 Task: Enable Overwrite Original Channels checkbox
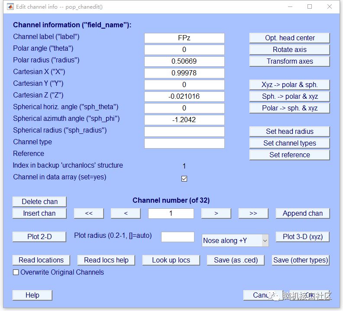pyautogui.click(x=16, y=272)
